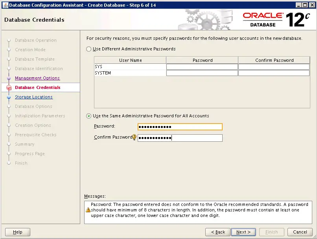This screenshot has height=239, width=317.
Task: Click the Back button
Action: pyautogui.click(x=218, y=232)
